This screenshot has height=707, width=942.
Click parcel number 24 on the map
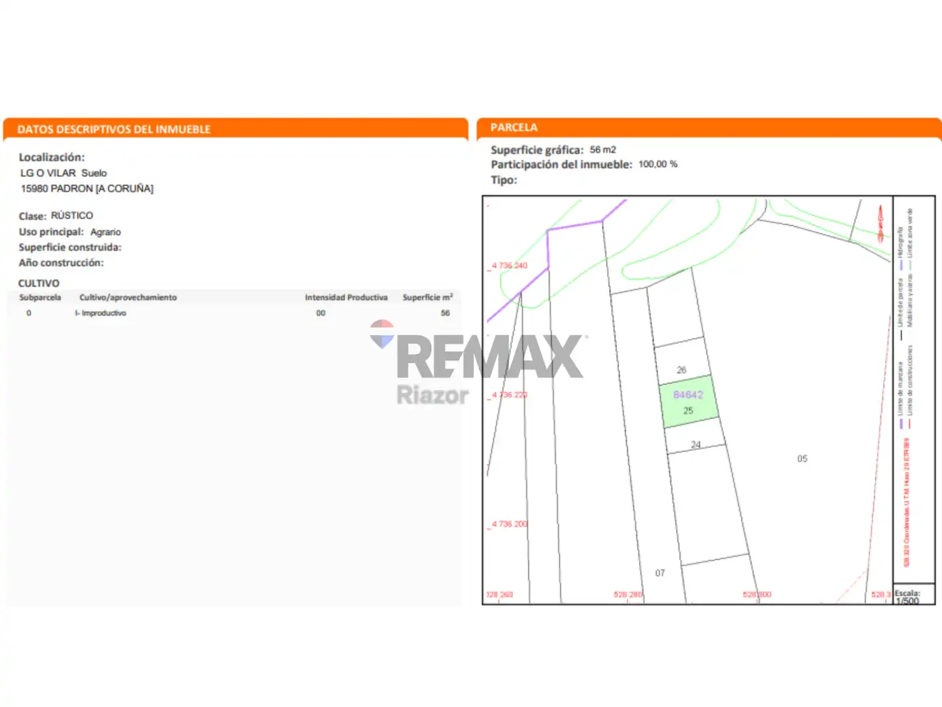tap(696, 444)
